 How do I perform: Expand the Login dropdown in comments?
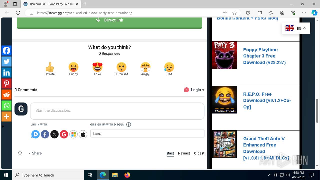coord(197,90)
